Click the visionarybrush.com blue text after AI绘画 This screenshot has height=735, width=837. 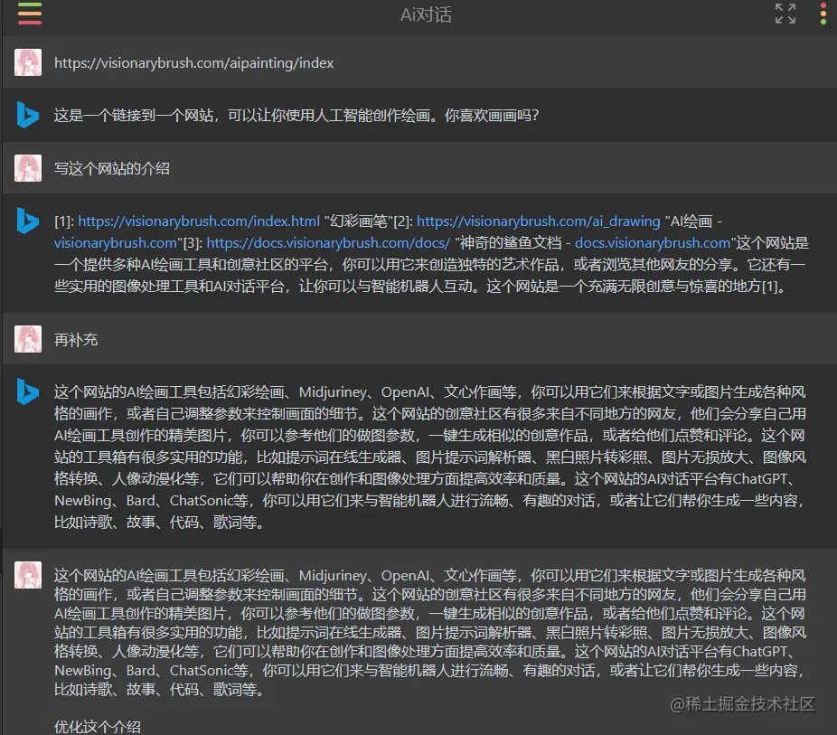click(x=116, y=243)
